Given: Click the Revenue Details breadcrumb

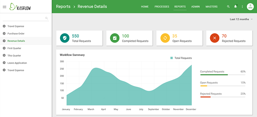Looking at the screenshot, I should 92,6.
